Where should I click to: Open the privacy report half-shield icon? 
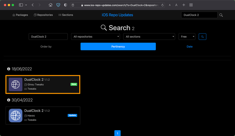click(66, 5)
